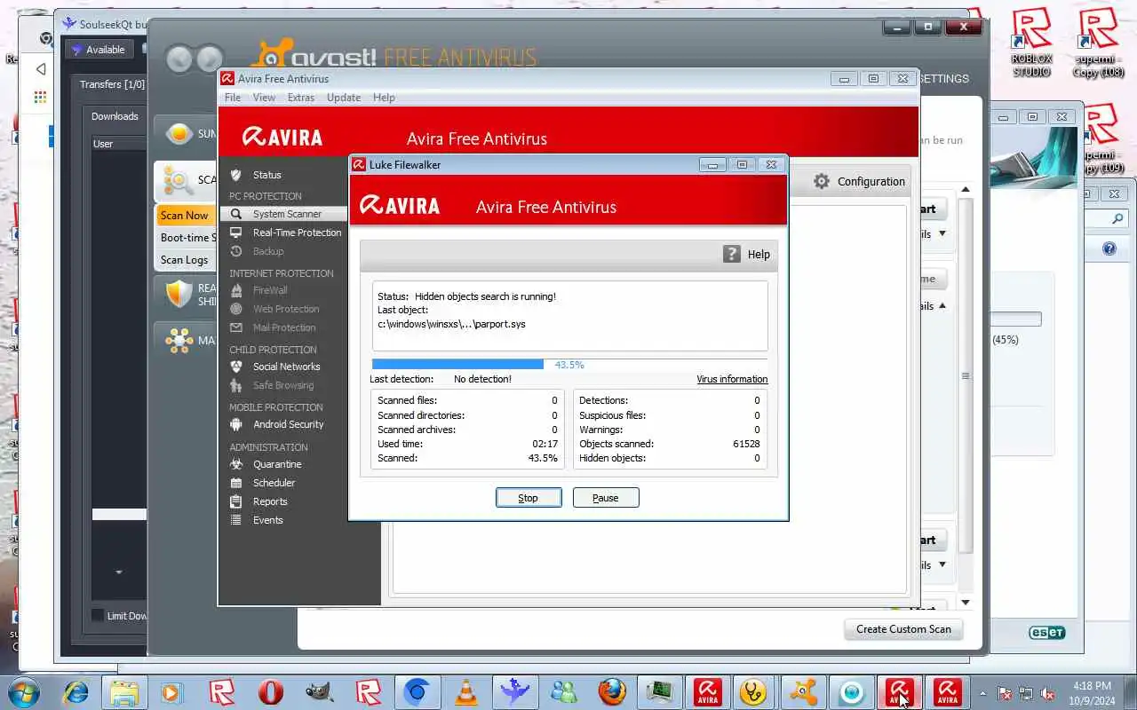The width and height of the screenshot is (1137, 710).
Task: Select Boot-time scan in the avast sidebar
Action: click(x=186, y=238)
